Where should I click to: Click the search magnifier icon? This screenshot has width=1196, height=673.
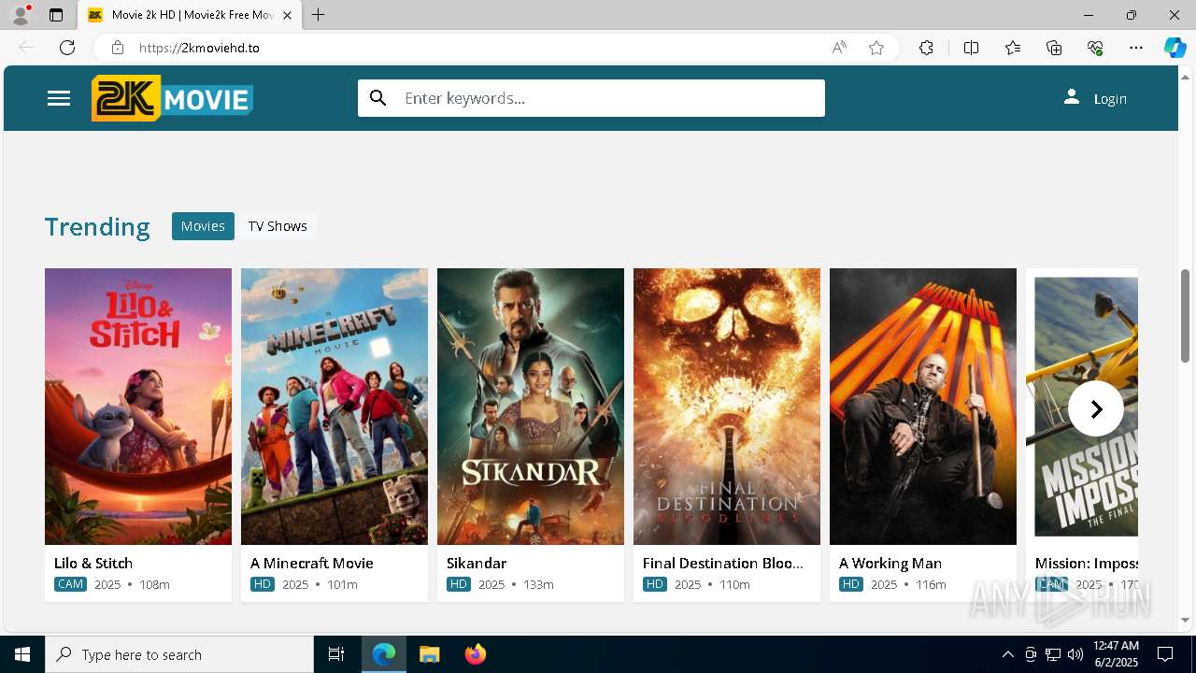click(378, 98)
